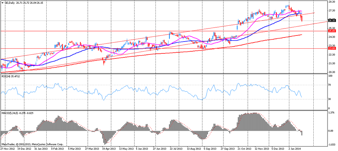
Task: Click the GE,Daily chart title text
Action: click(9, 2)
